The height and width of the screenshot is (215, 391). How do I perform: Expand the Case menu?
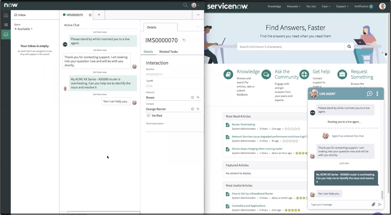click(326, 6)
